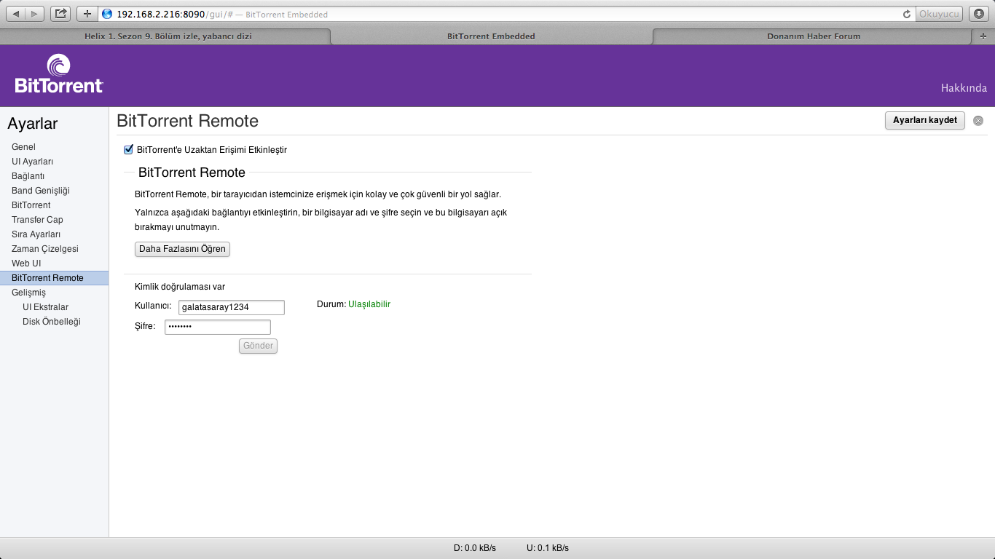Switch to the Donanım Haber Forum tab

813,36
